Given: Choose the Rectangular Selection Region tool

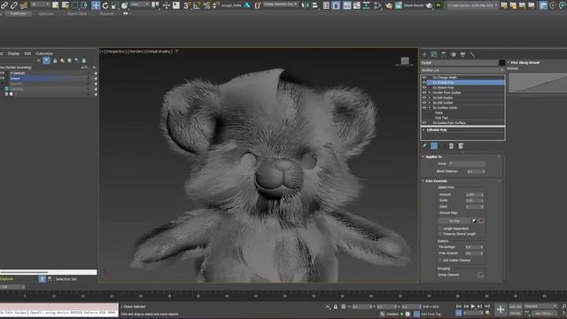Looking at the screenshot, I should tap(74, 5).
